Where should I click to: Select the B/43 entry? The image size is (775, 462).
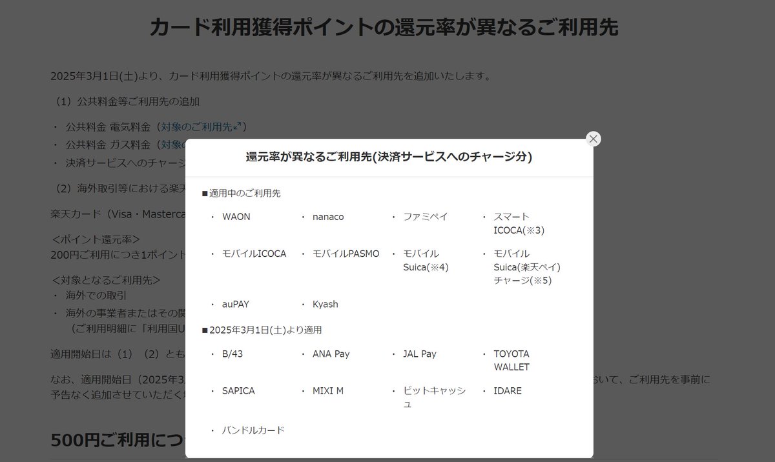point(232,354)
